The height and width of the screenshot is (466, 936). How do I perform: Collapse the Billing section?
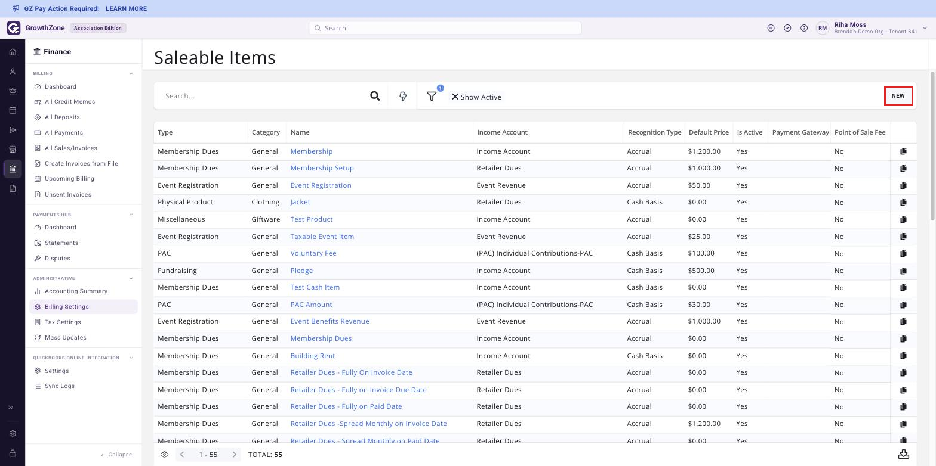pyautogui.click(x=131, y=74)
